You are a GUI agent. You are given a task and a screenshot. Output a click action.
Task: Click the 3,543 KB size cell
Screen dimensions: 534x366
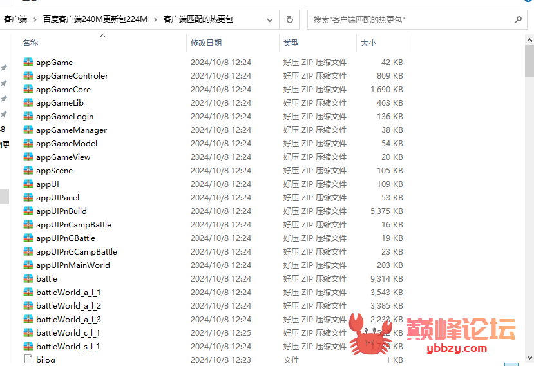pyautogui.click(x=386, y=292)
